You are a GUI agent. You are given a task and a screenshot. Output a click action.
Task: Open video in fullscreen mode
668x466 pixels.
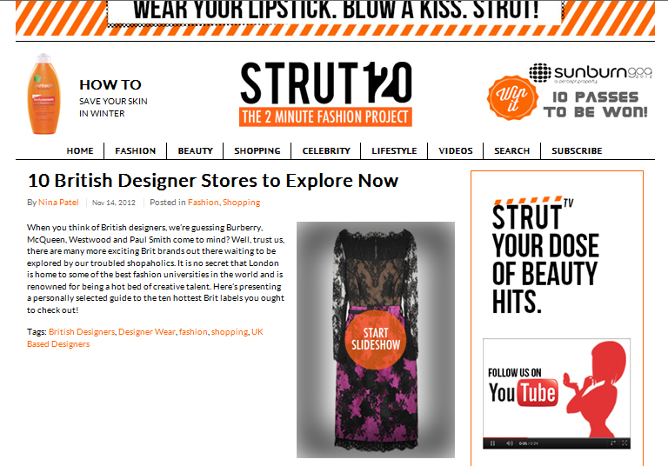pos(625,443)
